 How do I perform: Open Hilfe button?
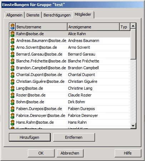click(128, 153)
